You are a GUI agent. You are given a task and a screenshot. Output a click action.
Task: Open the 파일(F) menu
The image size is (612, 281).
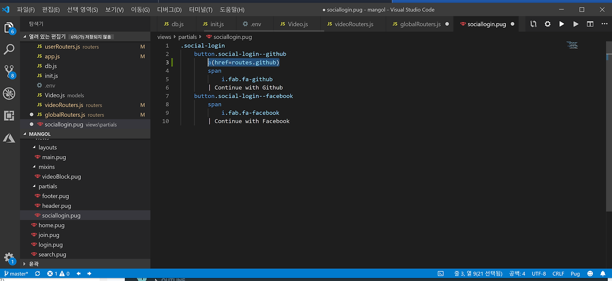click(26, 10)
